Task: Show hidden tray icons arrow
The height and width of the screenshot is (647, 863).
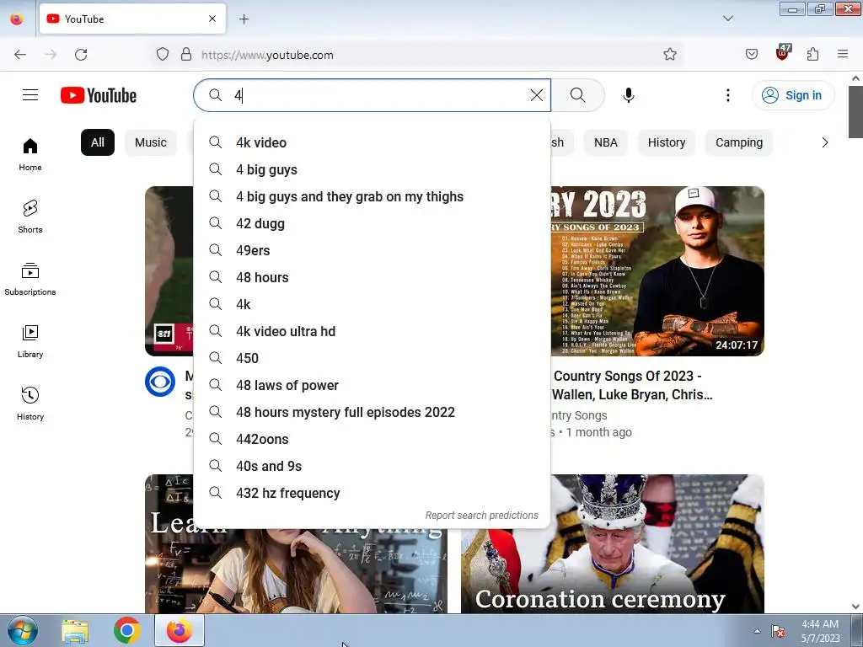Action: pyautogui.click(x=757, y=631)
